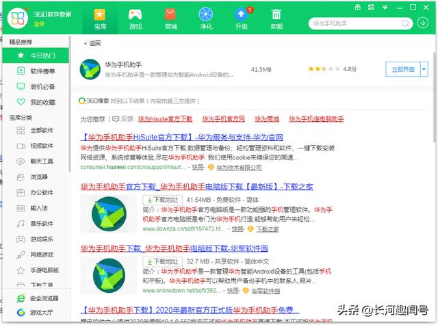This screenshot has width=438, height=325.
Task: Select 聊天工具 category
Action: tap(36, 161)
